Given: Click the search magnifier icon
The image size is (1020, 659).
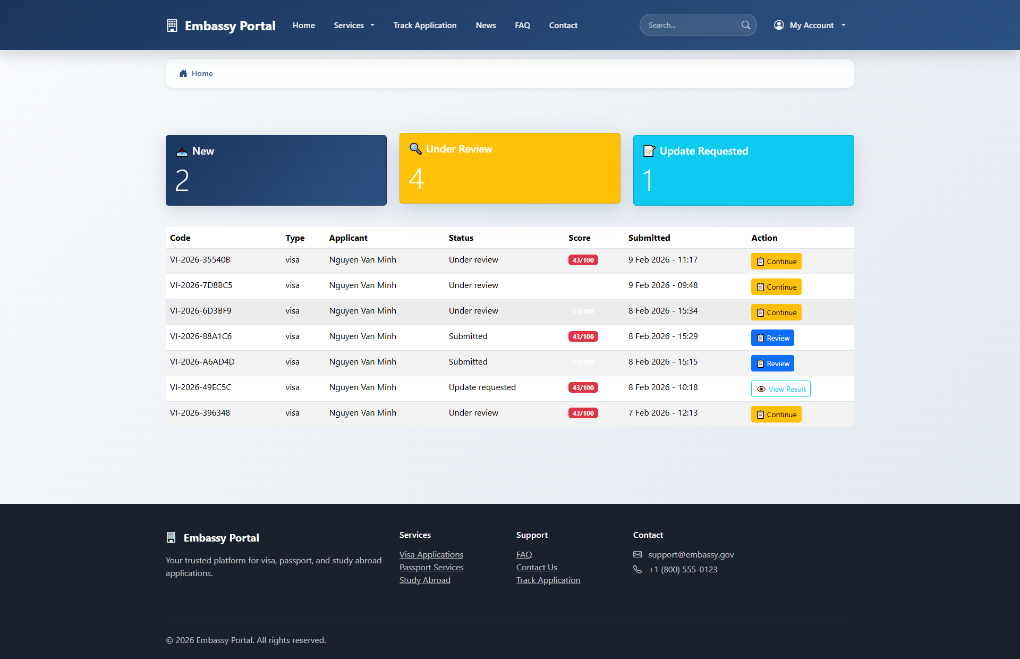Looking at the screenshot, I should tap(746, 25).
